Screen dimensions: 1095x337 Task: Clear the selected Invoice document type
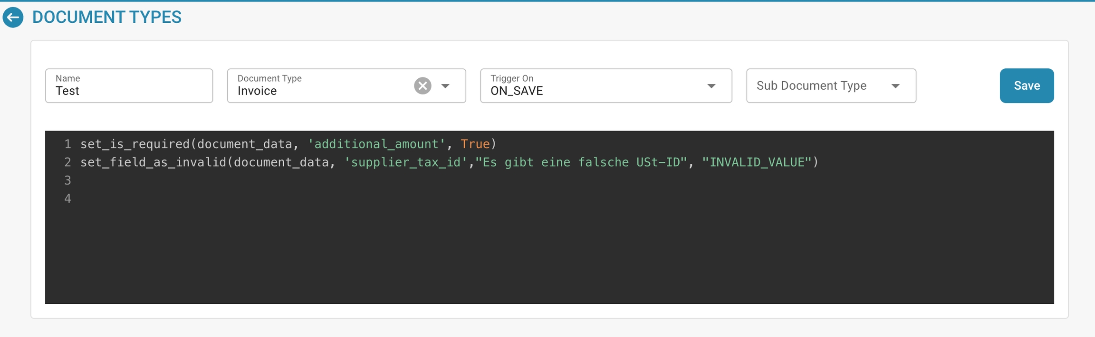[x=422, y=86]
